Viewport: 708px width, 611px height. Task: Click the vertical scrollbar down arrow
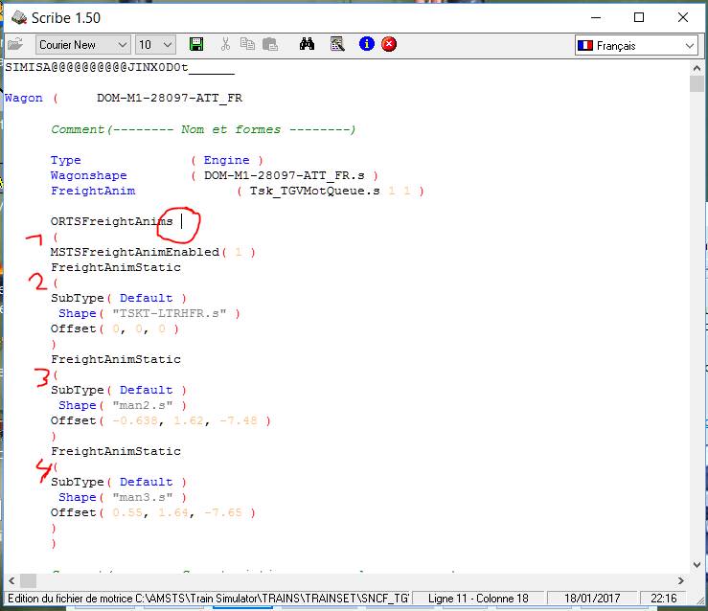pyautogui.click(x=697, y=564)
